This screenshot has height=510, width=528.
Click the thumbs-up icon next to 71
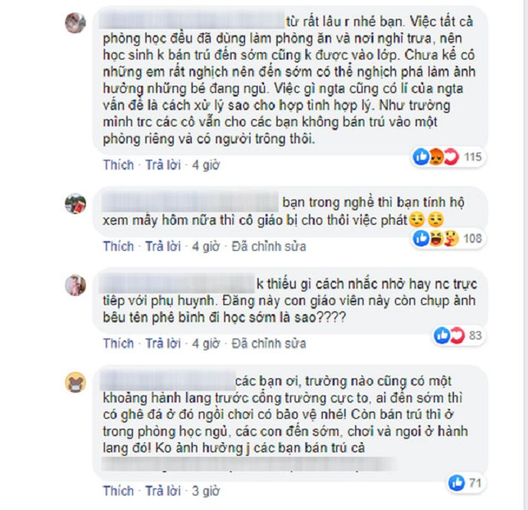pos(456,483)
